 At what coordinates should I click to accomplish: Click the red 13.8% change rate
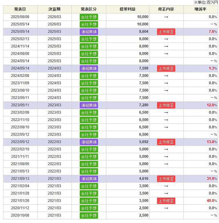coord(212,142)
